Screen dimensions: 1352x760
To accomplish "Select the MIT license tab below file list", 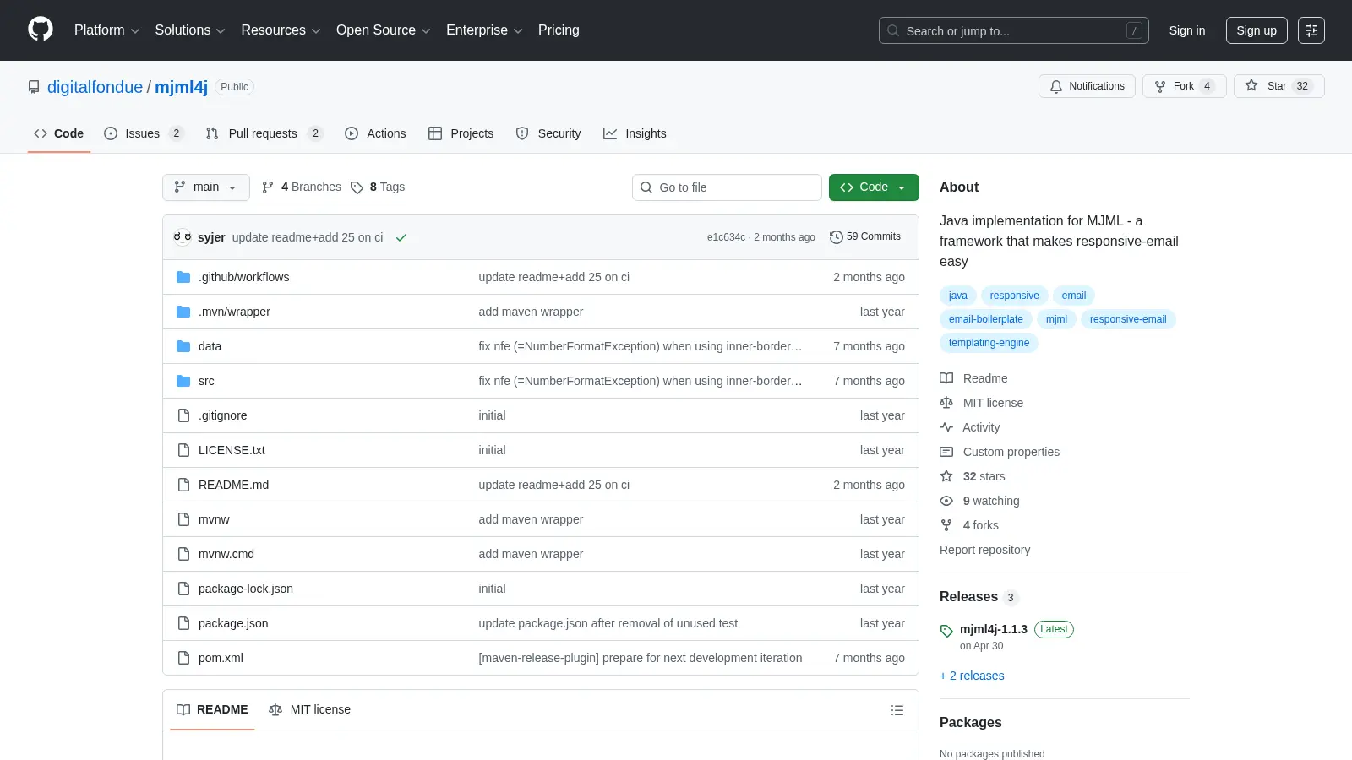I will (x=309, y=710).
